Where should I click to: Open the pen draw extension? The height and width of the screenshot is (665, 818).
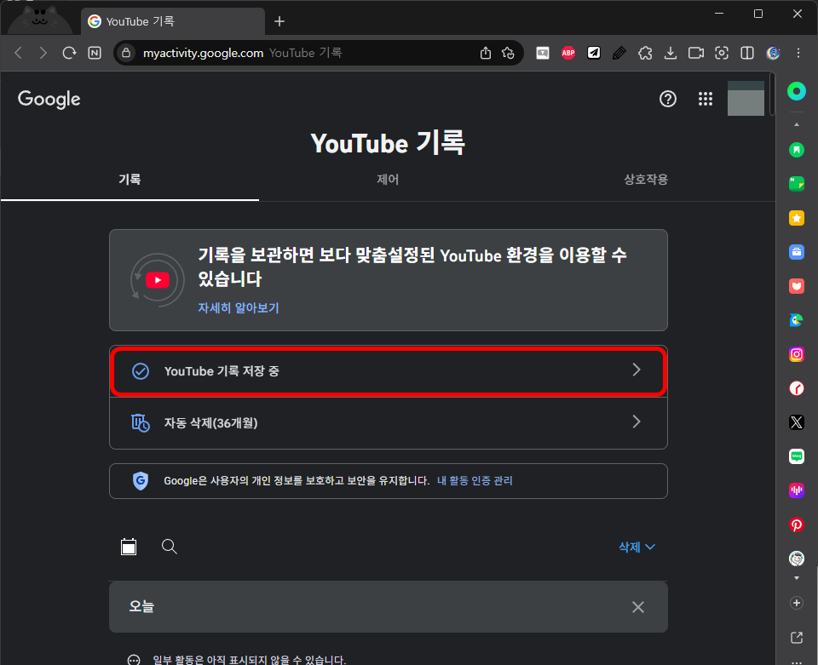pyautogui.click(x=619, y=53)
